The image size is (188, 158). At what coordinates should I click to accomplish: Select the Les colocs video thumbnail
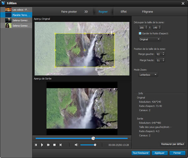coord(8,10)
